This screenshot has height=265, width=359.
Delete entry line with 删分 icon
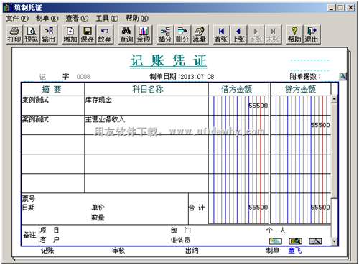(x=182, y=34)
